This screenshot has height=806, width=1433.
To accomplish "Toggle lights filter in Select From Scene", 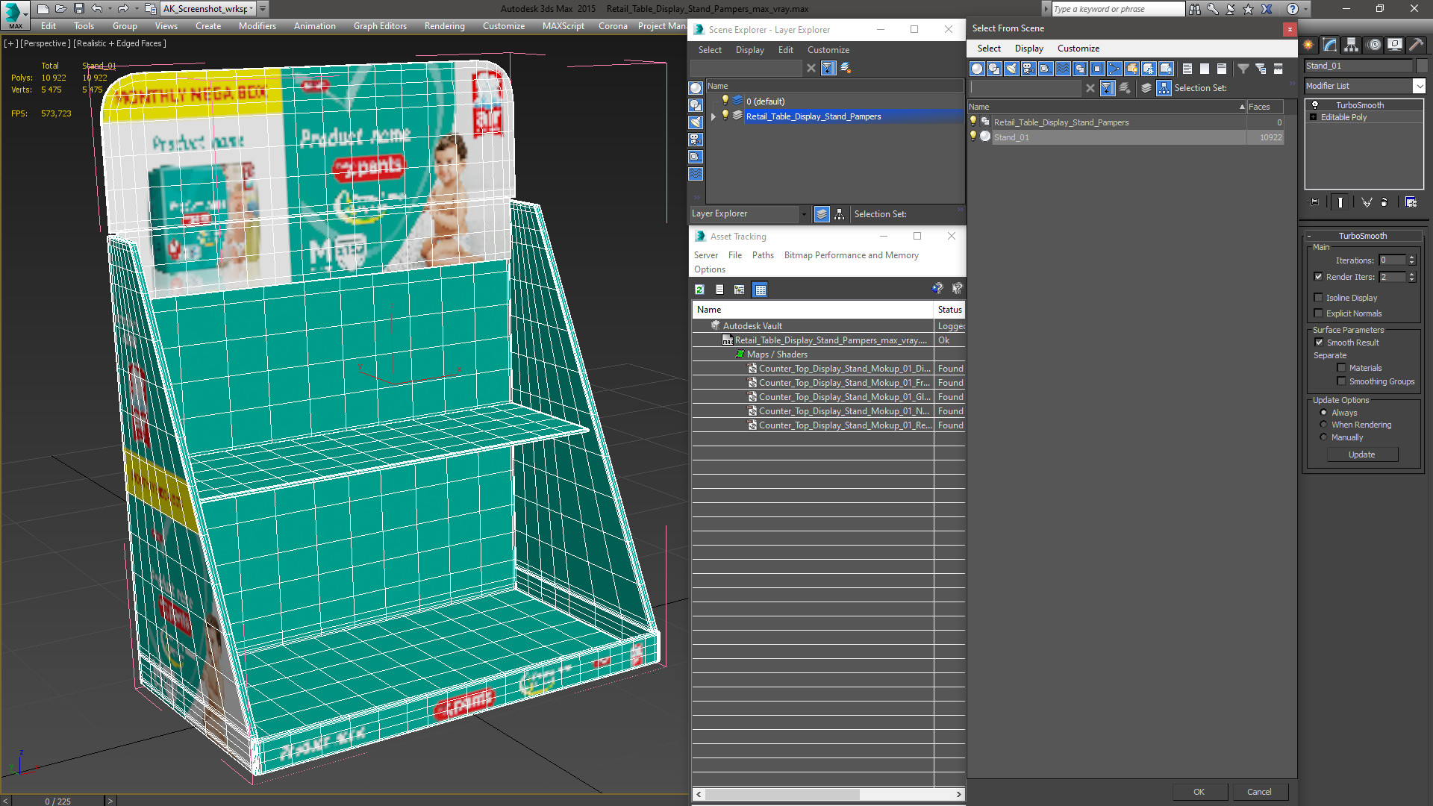I will 1011,69.
